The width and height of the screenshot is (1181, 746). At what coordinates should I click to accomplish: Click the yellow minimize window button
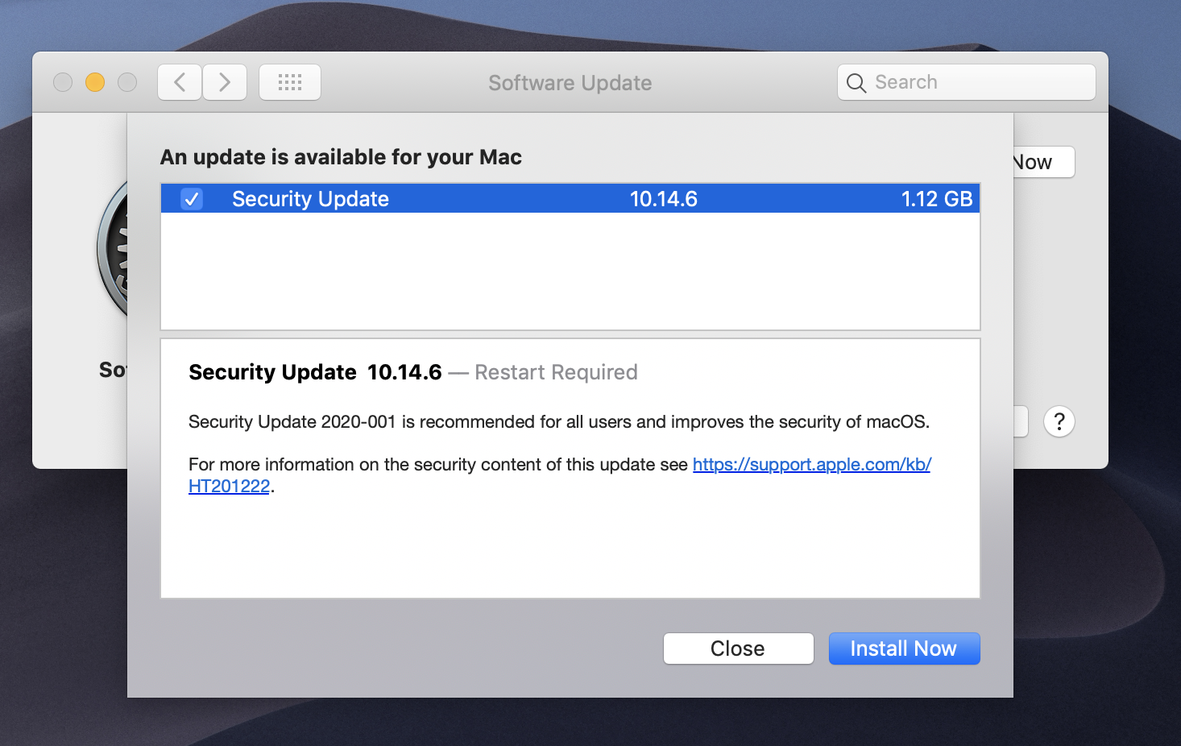click(95, 82)
